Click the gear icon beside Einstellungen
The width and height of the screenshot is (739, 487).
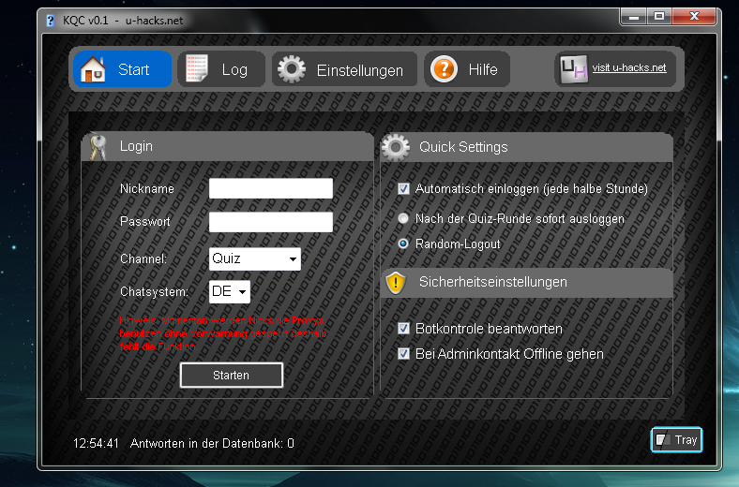[292, 70]
